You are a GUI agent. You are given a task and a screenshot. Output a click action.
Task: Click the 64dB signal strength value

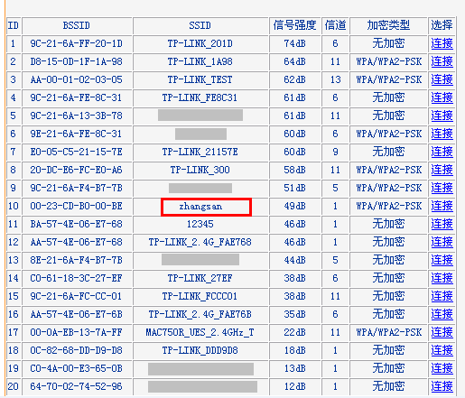coord(294,61)
